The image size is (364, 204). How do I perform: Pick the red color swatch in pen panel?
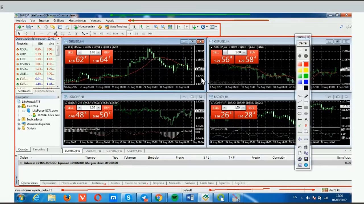tap(306, 64)
